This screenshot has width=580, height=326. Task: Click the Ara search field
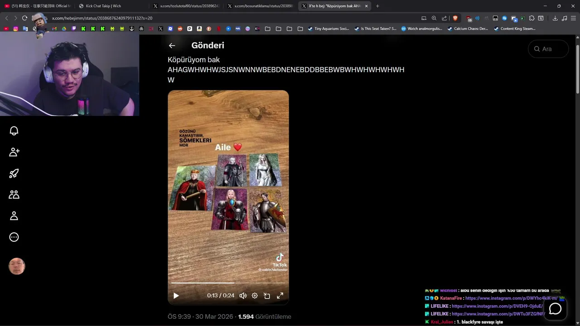pos(548,49)
